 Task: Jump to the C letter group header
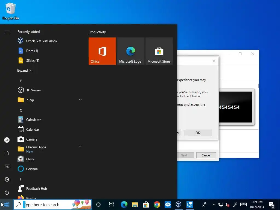(x=21, y=110)
